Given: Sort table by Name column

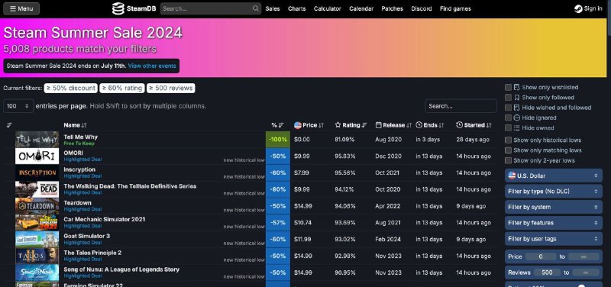Looking at the screenshot, I should [75, 125].
